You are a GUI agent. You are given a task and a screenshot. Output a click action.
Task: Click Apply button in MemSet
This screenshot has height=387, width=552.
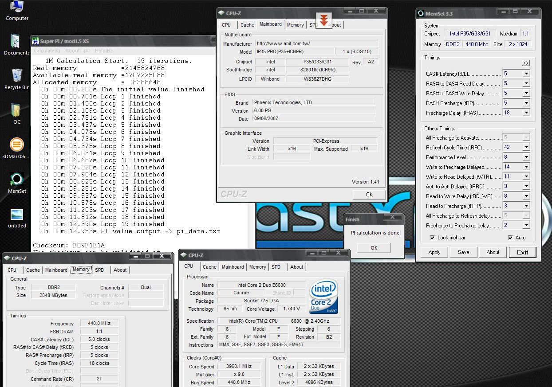434,252
